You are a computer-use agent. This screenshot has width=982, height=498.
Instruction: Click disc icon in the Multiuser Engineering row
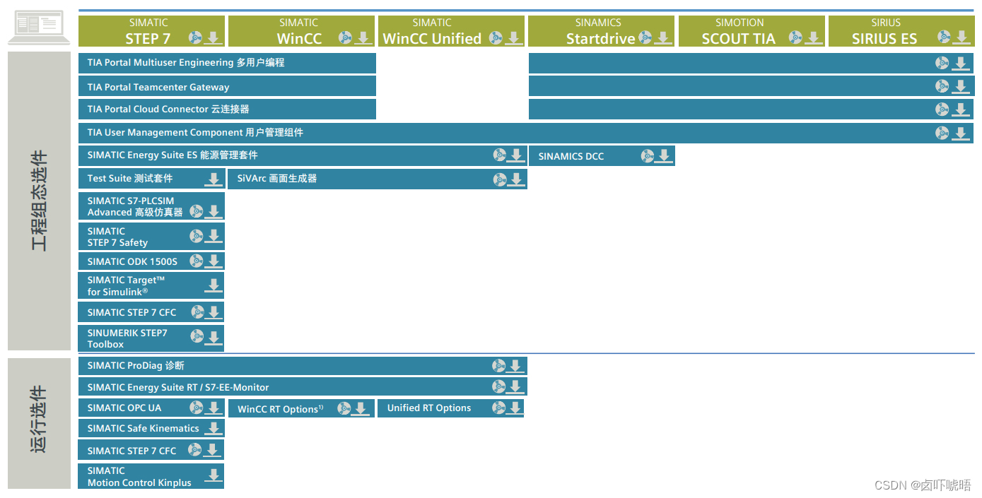click(942, 63)
